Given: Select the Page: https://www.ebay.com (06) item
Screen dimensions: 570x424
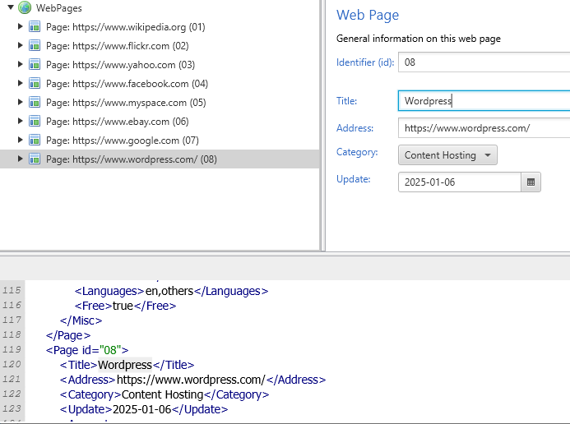Looking at the screenshot, I should 117,122.
